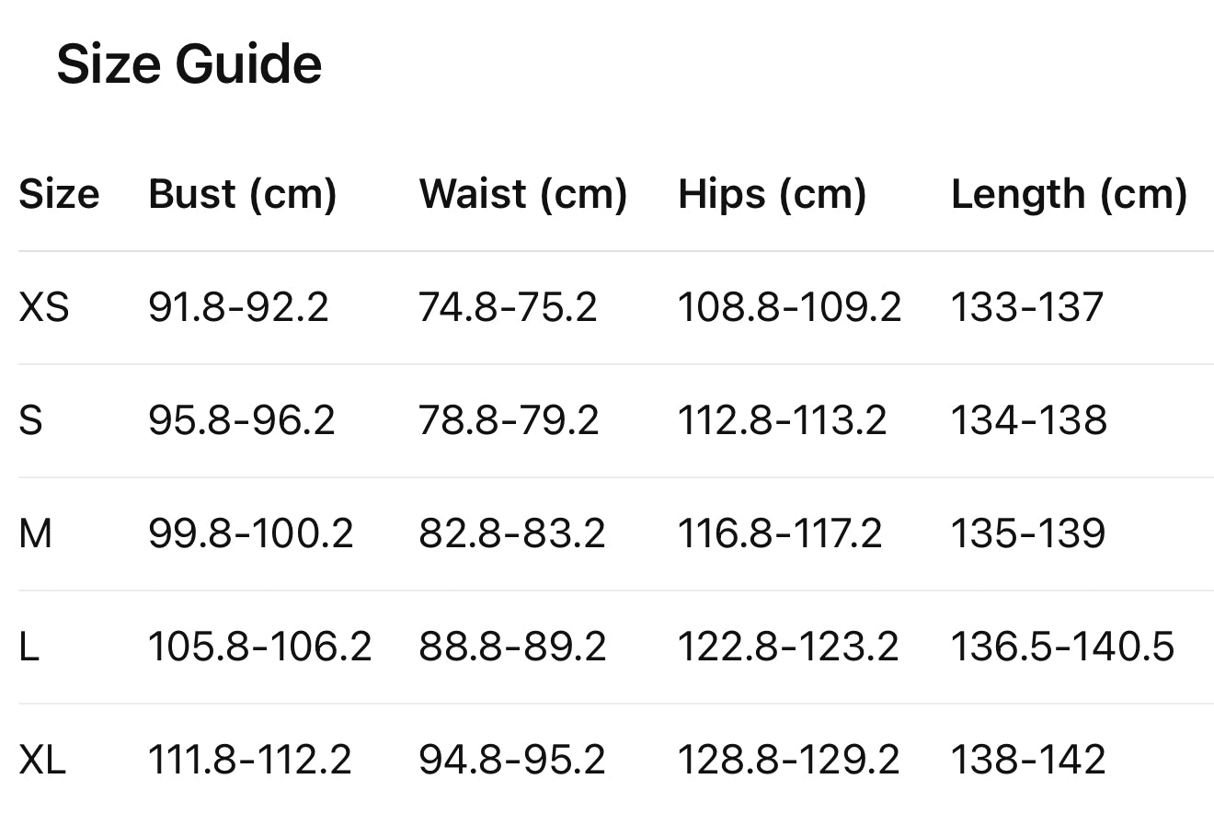Click L length value 136.5-140.5
Image resolution: width=1214 pixels, height=825 pixels.
[1062, 647]
